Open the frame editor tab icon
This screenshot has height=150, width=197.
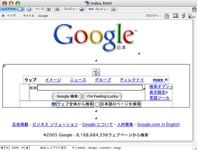(29, 9)
